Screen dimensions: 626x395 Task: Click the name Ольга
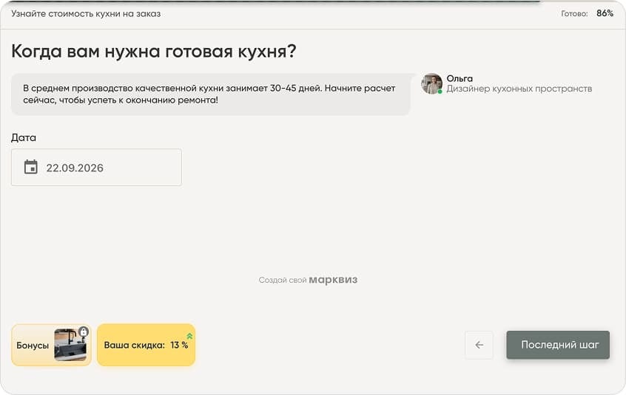click(460, 78)
